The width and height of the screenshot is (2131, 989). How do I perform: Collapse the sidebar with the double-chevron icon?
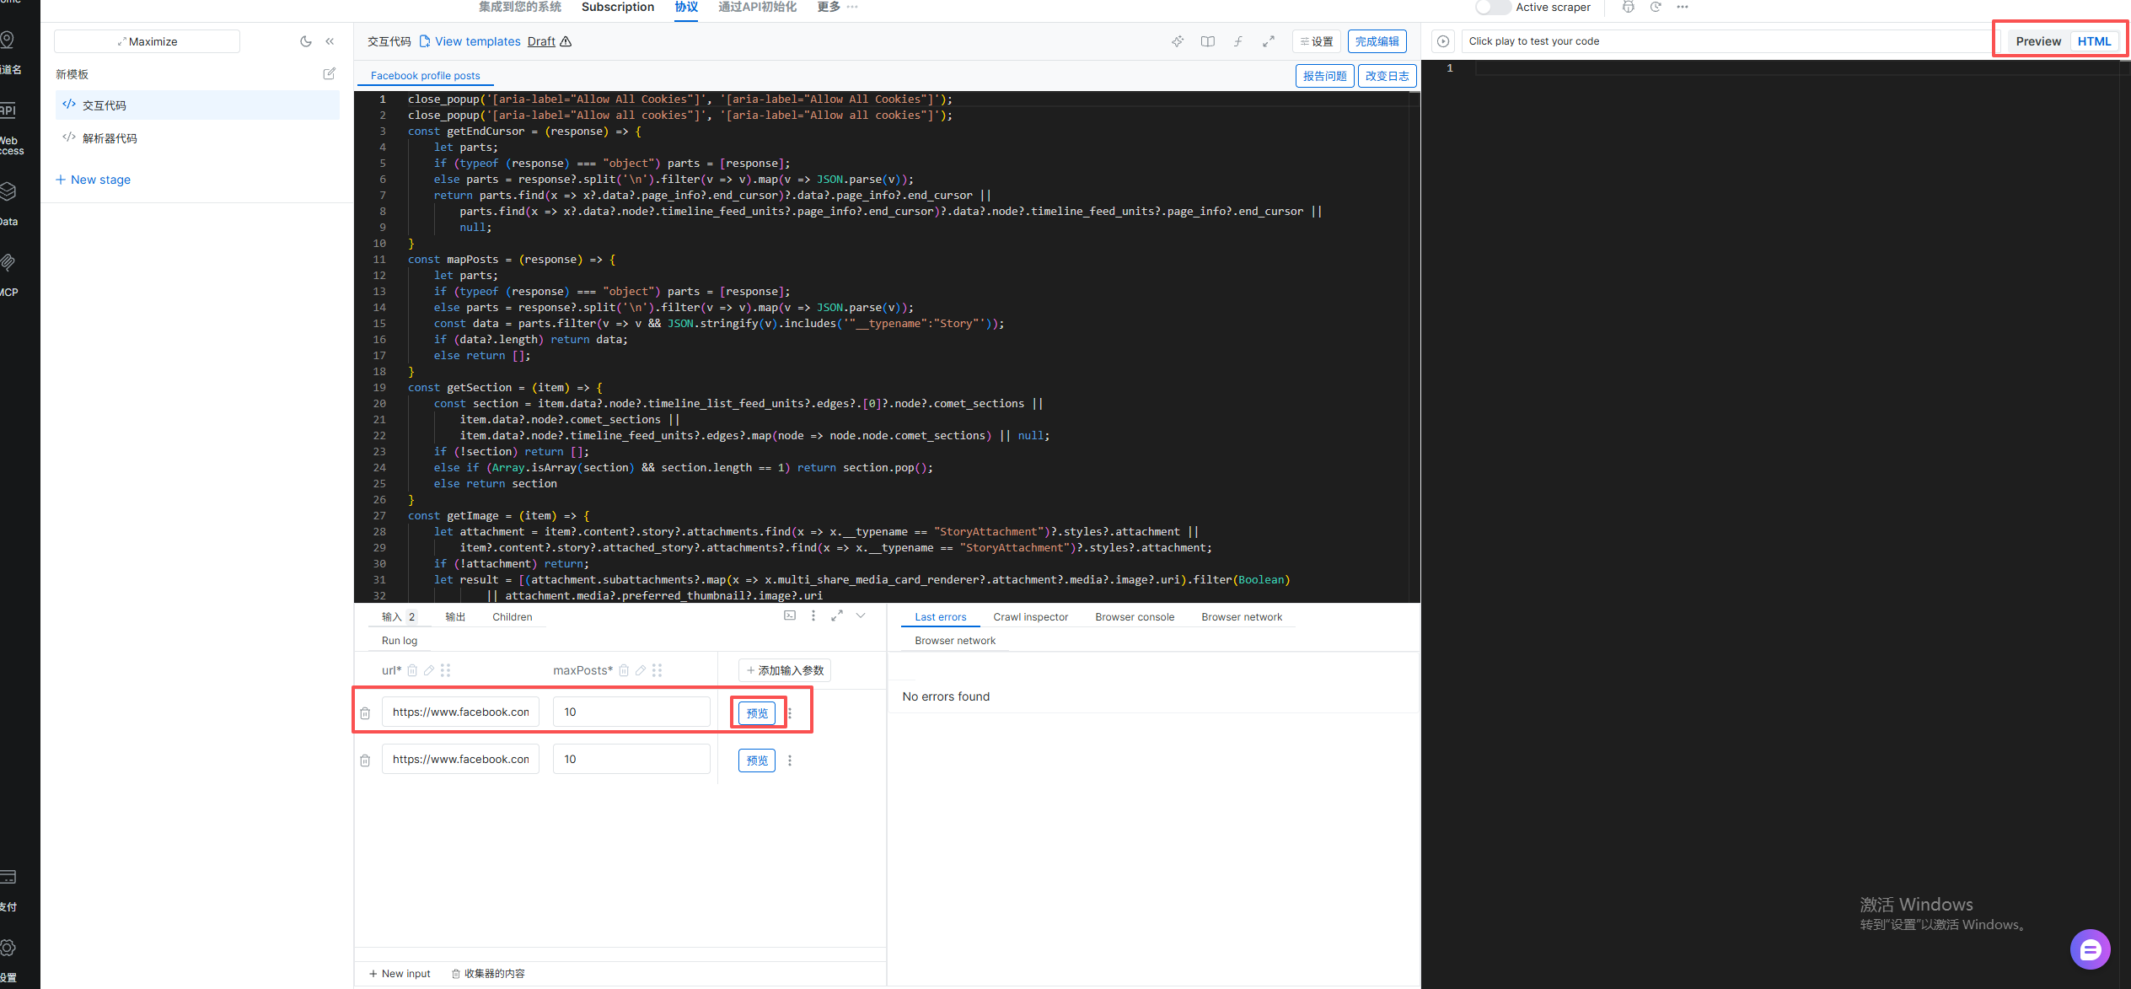pyautogui.click(x=330, y=41)
